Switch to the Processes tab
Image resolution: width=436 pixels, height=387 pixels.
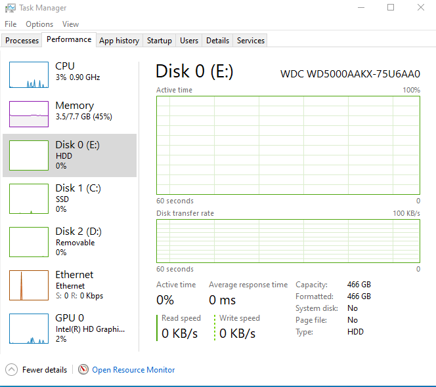(x=22, y=41)
